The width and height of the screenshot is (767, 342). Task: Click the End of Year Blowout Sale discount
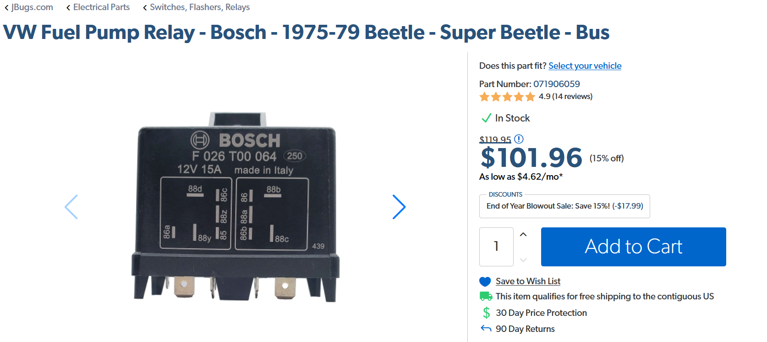point(564,206)
